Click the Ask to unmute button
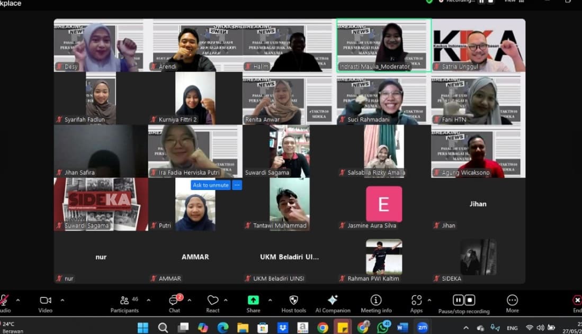Viewport: 582px width, 334px height. pyautogui.click(x=211, y=185)
